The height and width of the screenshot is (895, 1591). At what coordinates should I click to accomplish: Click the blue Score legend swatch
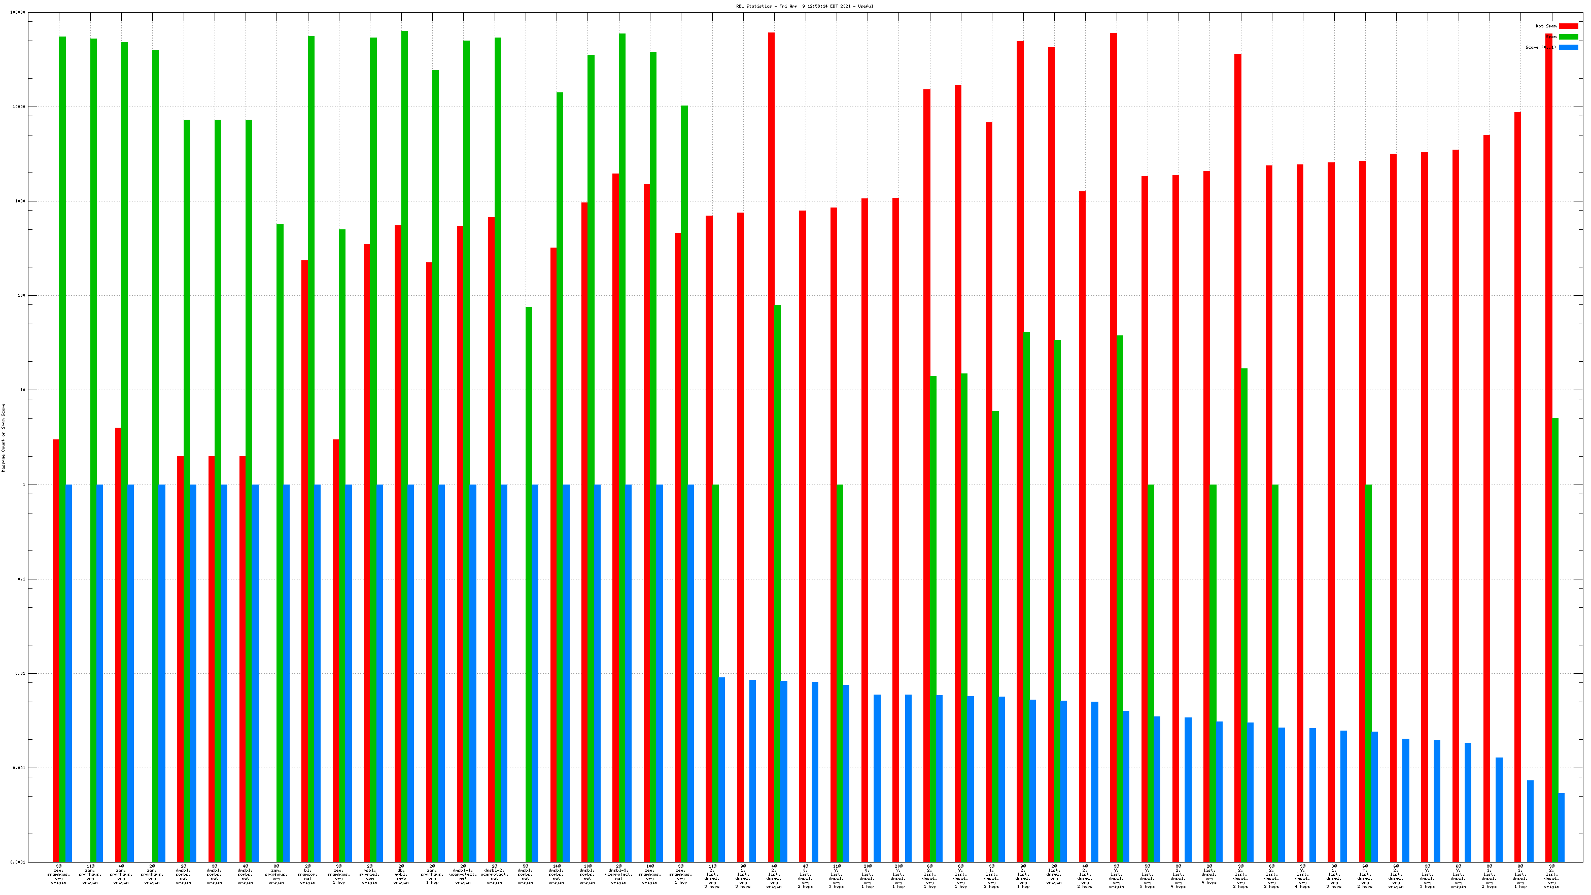pos(1568,47)
